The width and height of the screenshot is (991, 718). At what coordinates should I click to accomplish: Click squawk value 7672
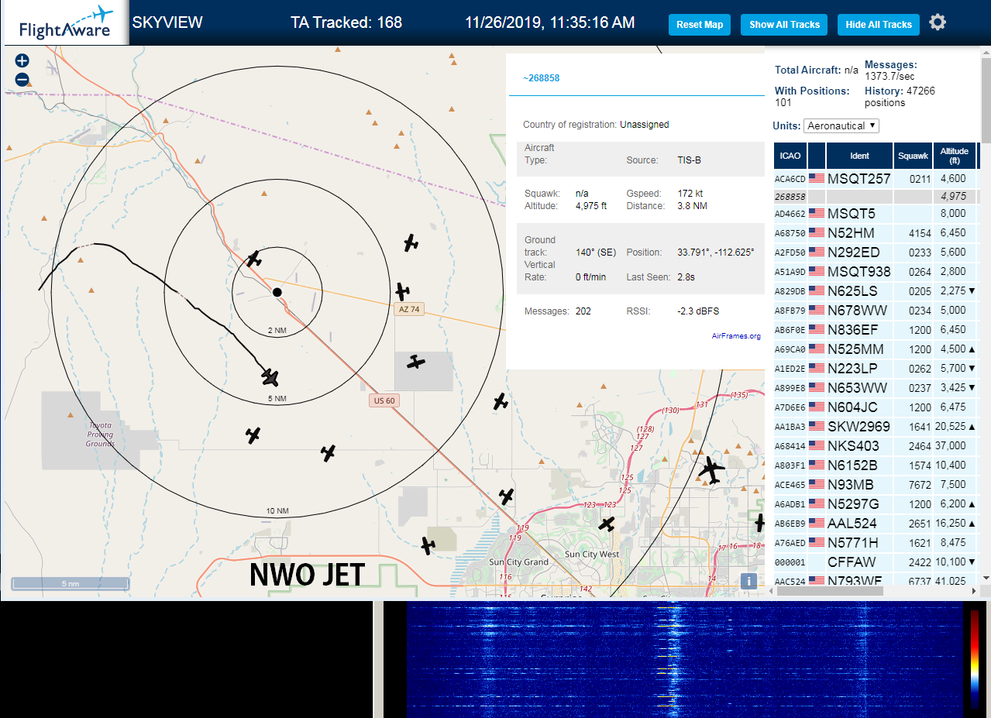tap(920, 485)
